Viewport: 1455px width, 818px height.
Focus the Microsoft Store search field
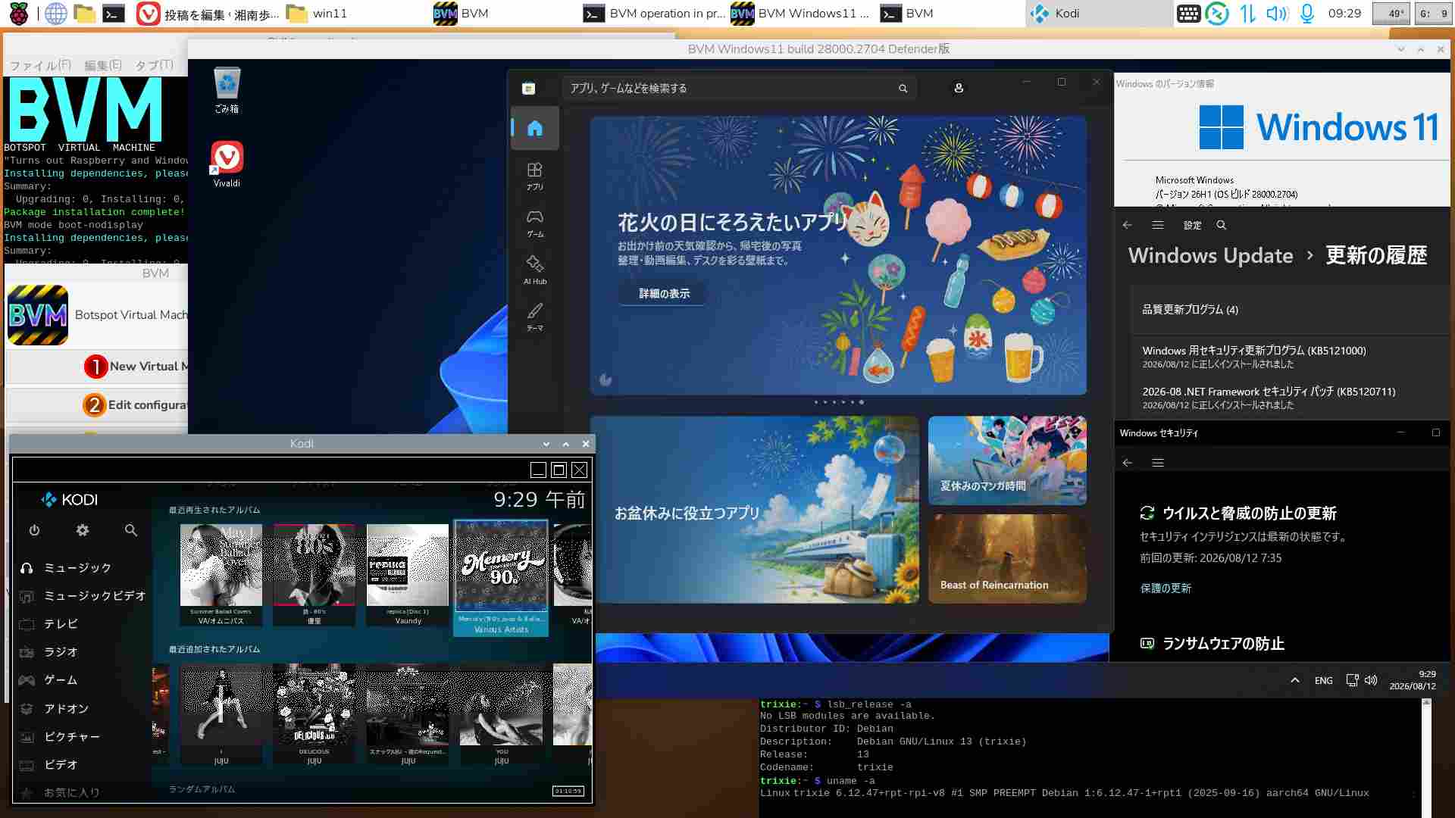coord(739,89)
